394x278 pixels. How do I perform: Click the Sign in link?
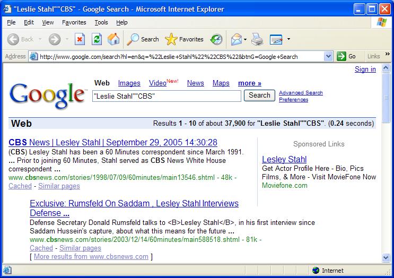[365, 69]
